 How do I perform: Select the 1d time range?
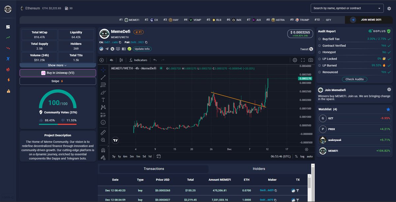click(150, 156)
